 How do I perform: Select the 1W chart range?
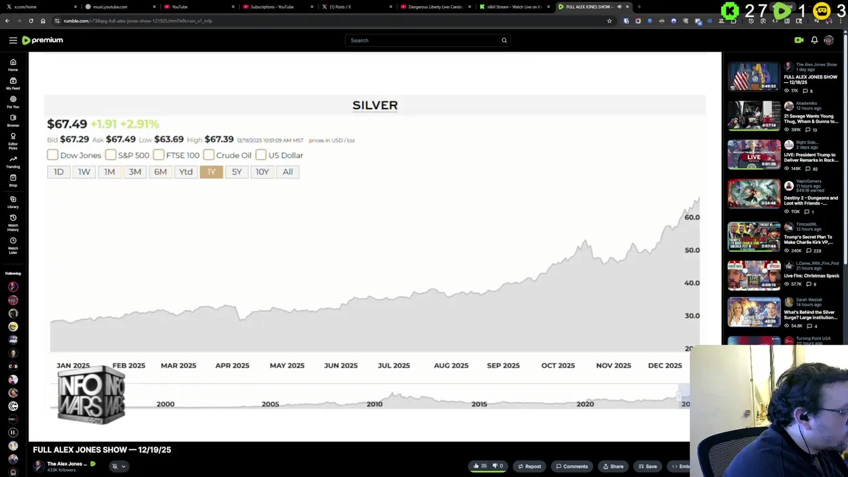pyautogui.click(x=84, y=172)
